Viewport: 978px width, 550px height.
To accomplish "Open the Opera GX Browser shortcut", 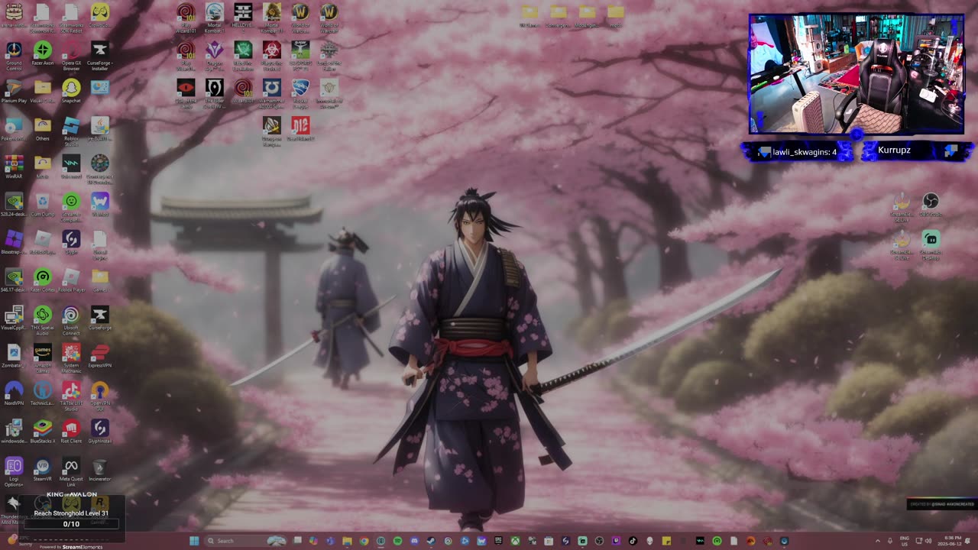I will [71, 55].
